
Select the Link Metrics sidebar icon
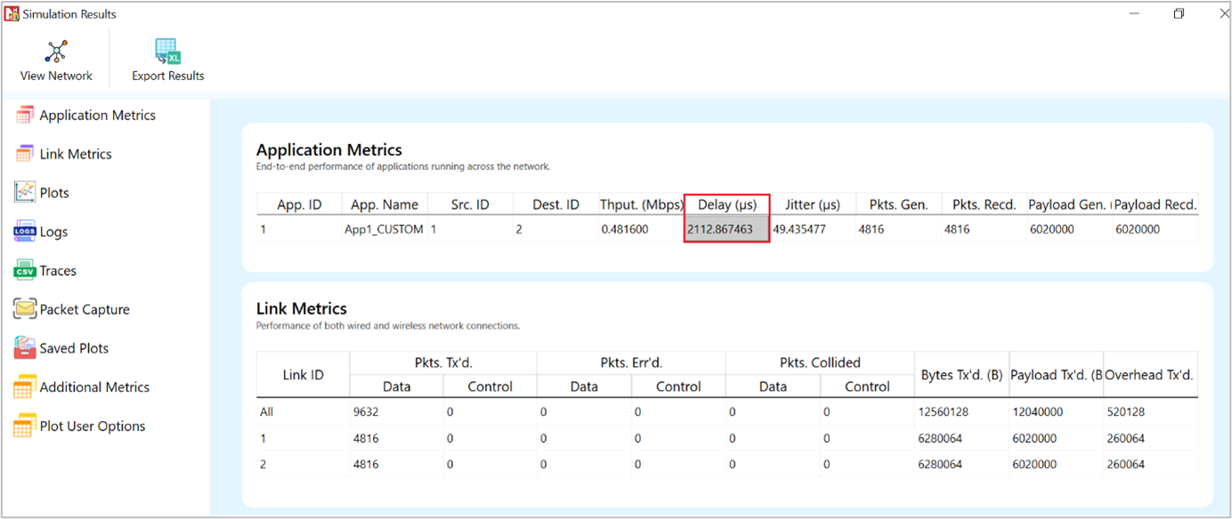click(x=25, y=154)
